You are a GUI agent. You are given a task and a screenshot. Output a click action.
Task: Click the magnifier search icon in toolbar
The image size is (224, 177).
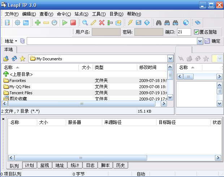[x=85, y=23]
